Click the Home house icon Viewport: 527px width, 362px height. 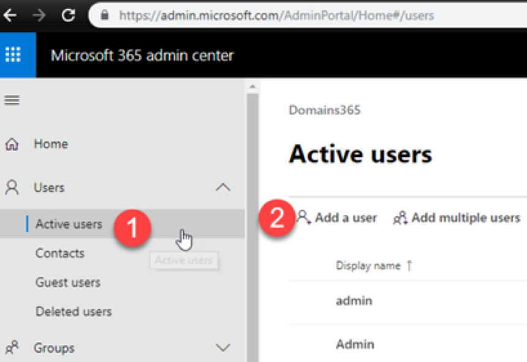pos(12,144)
